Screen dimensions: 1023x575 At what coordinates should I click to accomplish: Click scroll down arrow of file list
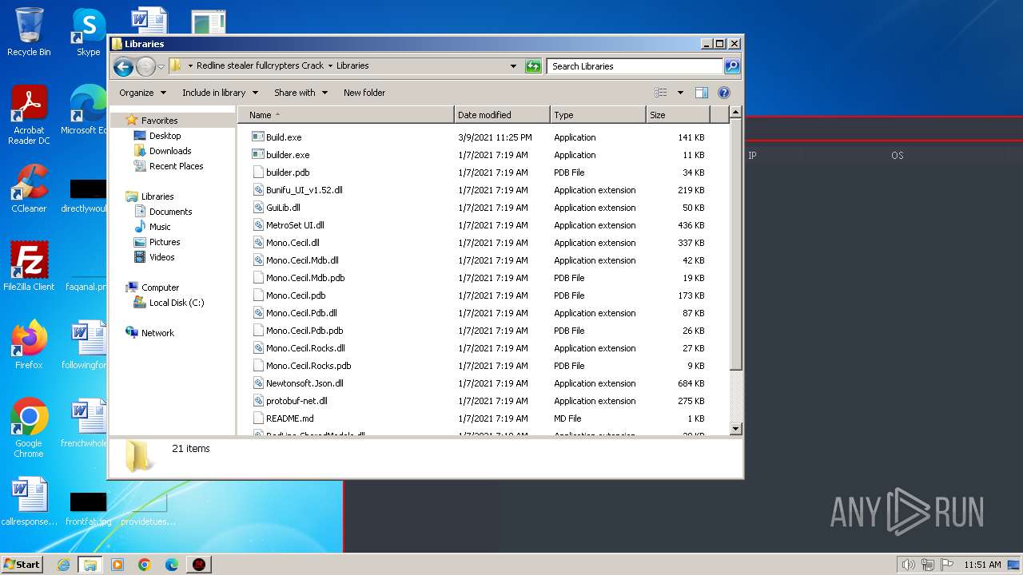coord(736,429)
